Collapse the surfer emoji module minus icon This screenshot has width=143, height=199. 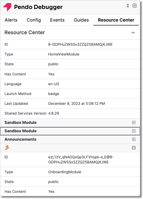click(x=134, y=148)
